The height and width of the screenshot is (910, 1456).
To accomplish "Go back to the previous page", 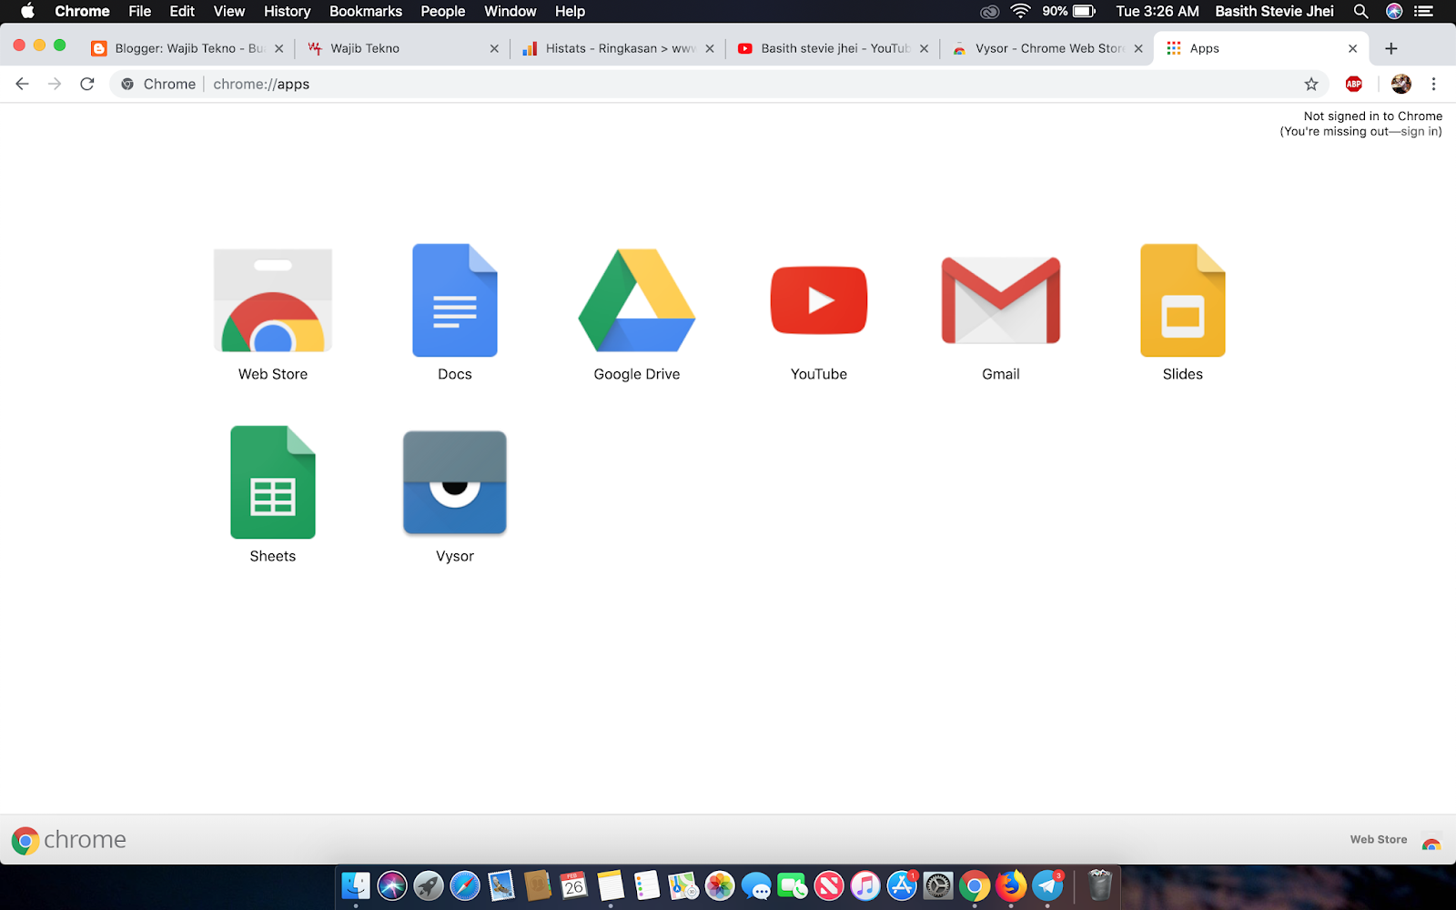I will coord(23,84).
